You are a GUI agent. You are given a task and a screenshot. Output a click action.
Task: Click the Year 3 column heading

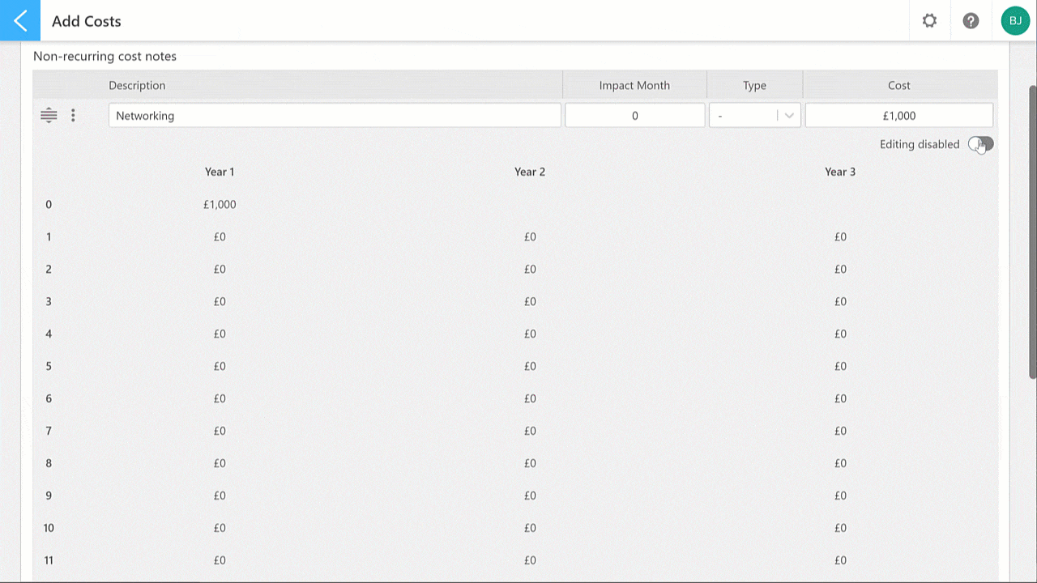840,172
